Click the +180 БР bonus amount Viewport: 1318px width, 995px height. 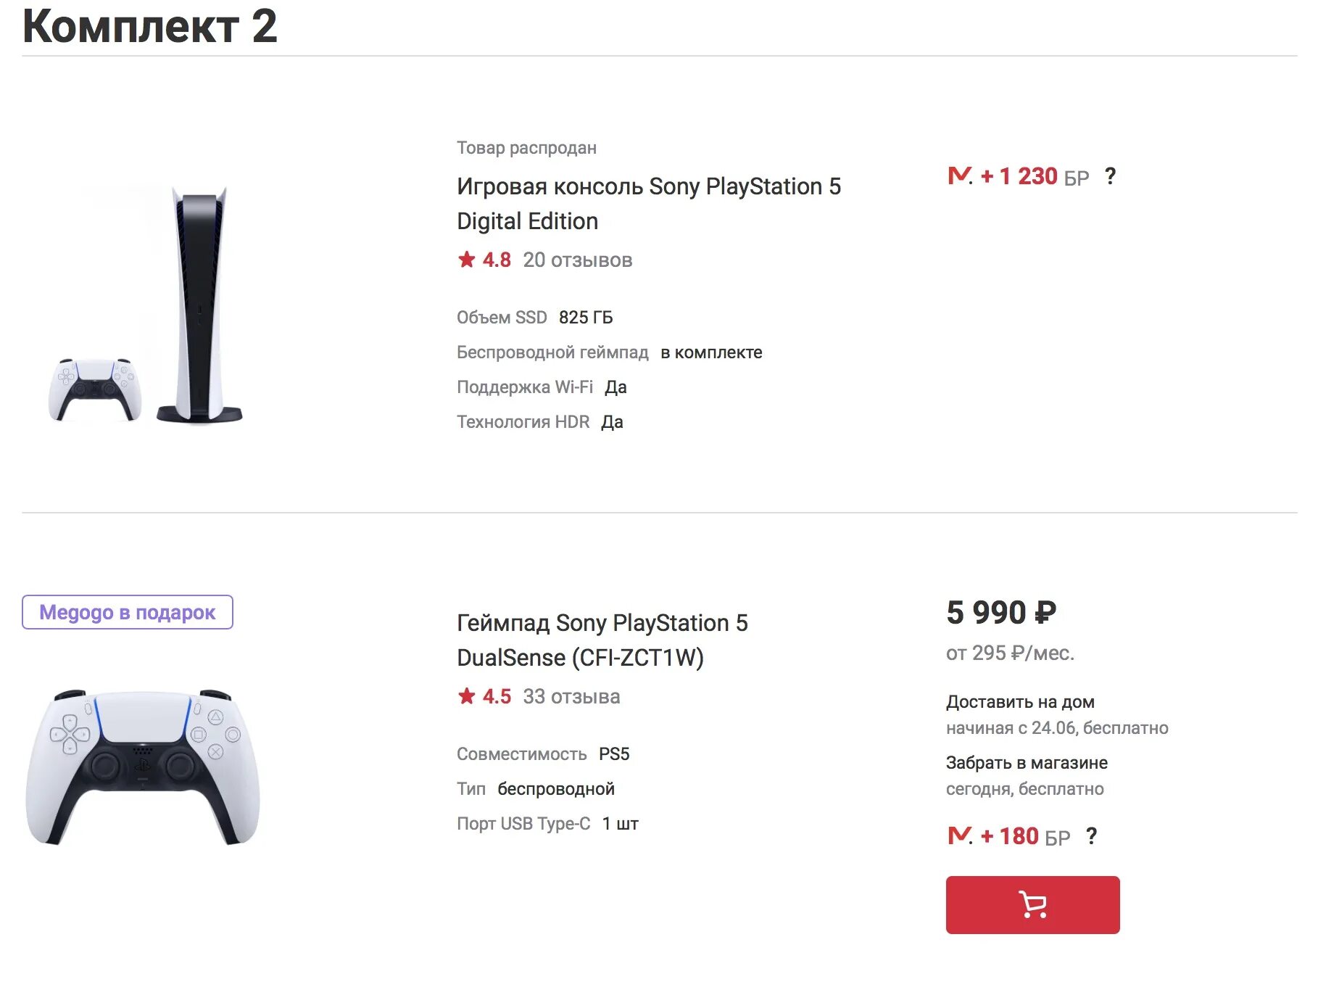[1024, 836]
